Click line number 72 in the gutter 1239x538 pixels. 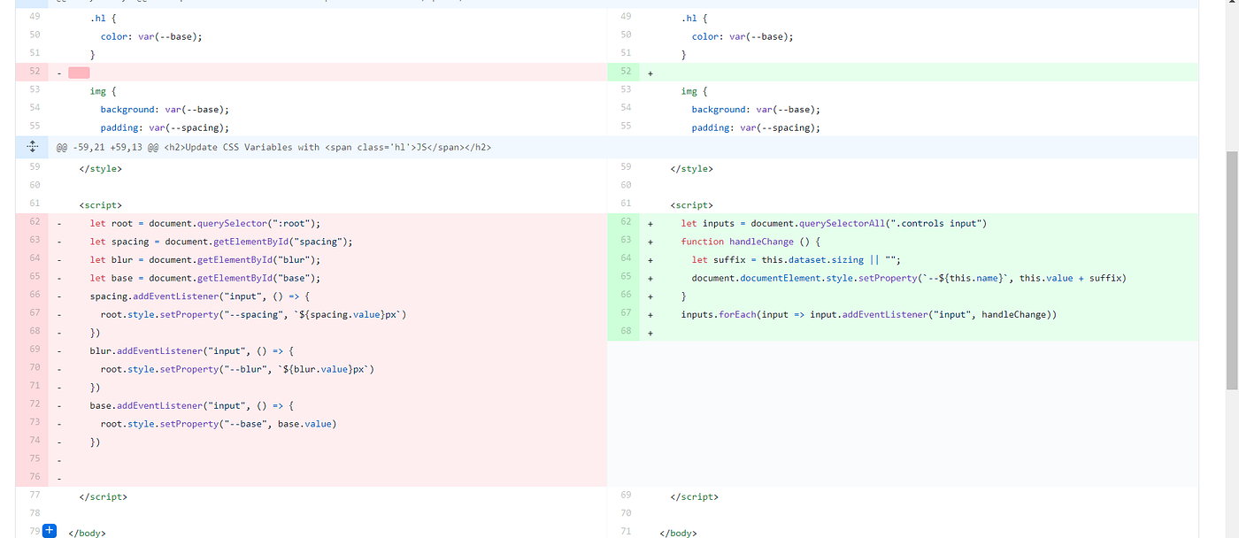[35, 405]
